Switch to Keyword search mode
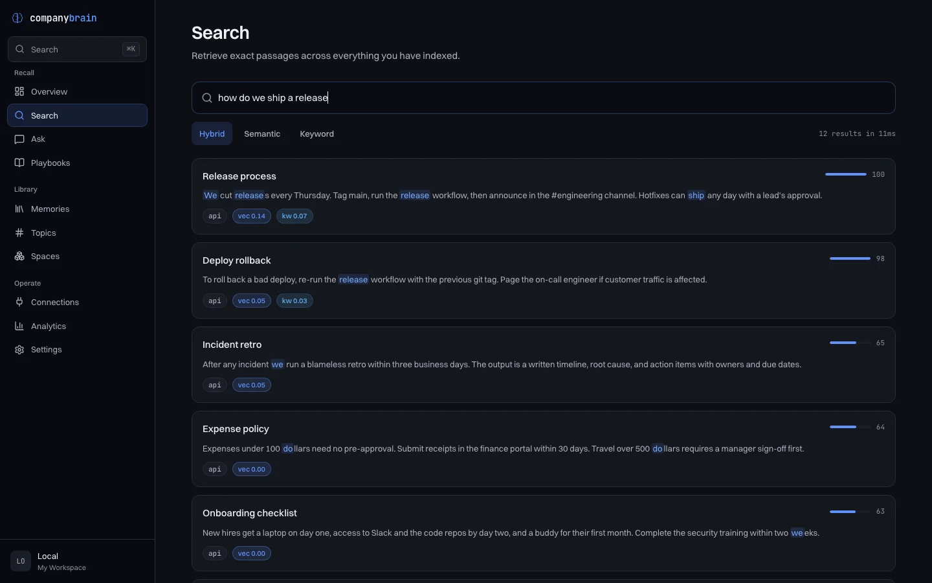This screenshot has height=583, width=932. coord(317,133)
